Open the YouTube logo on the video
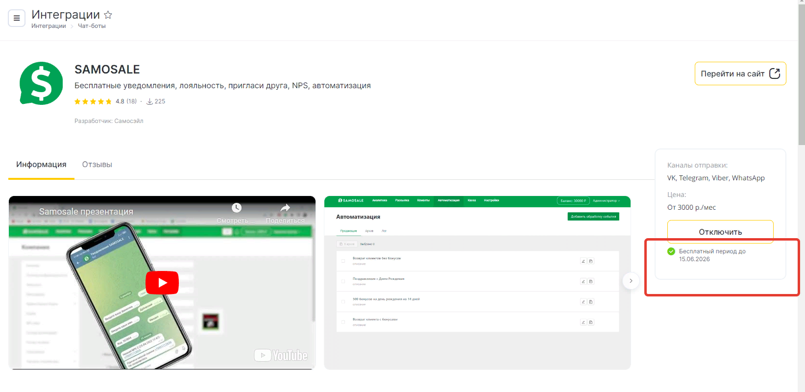Screen dimensions: 805x392 [x=281, y=355]
